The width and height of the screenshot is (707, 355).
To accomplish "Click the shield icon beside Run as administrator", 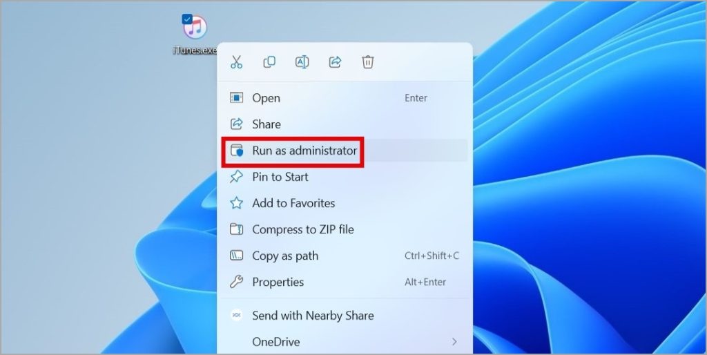I will (236, 151).
